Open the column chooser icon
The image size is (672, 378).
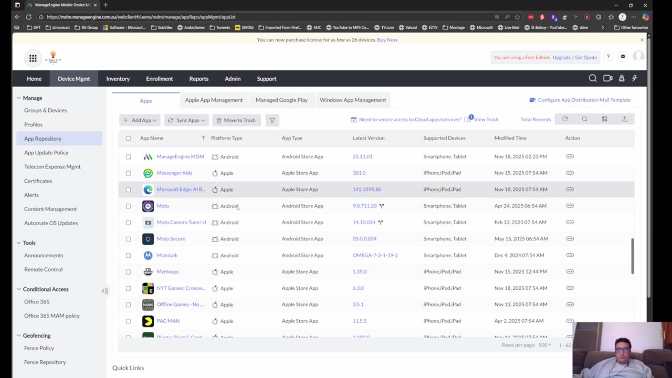point(605,119)
